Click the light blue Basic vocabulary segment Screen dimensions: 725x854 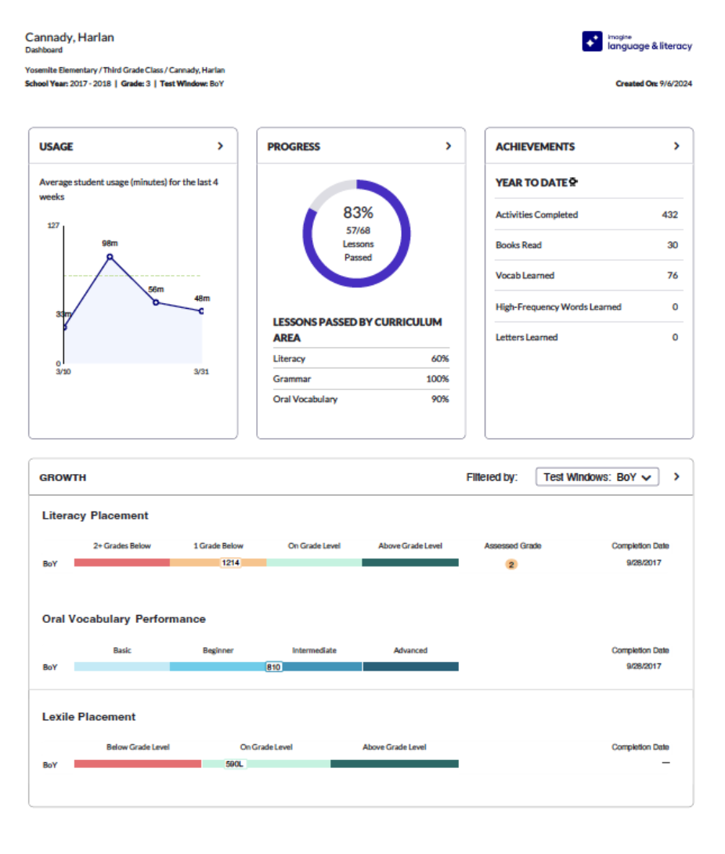tap(122, 667)
